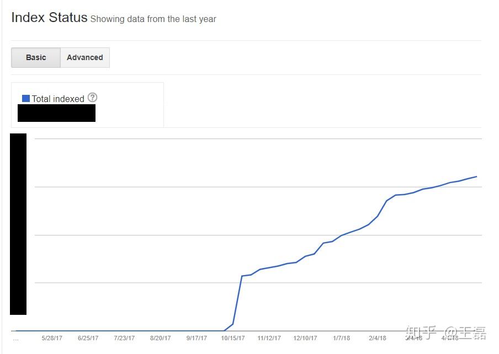499x354 pixels.
Task: Switch to the Basic tab
Action: pos(36,57)
